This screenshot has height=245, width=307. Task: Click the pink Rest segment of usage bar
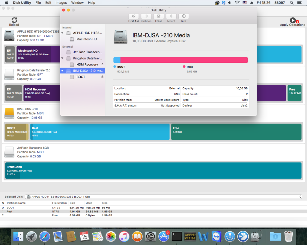(184, 60)
